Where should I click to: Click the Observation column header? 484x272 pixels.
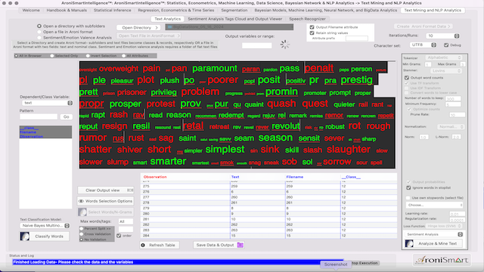point(155,177)
